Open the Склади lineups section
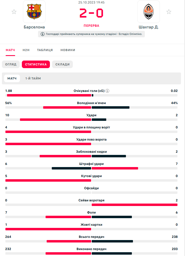Image resolution: width=185 pixels, height=256 pixels. [x=62, y=64]
